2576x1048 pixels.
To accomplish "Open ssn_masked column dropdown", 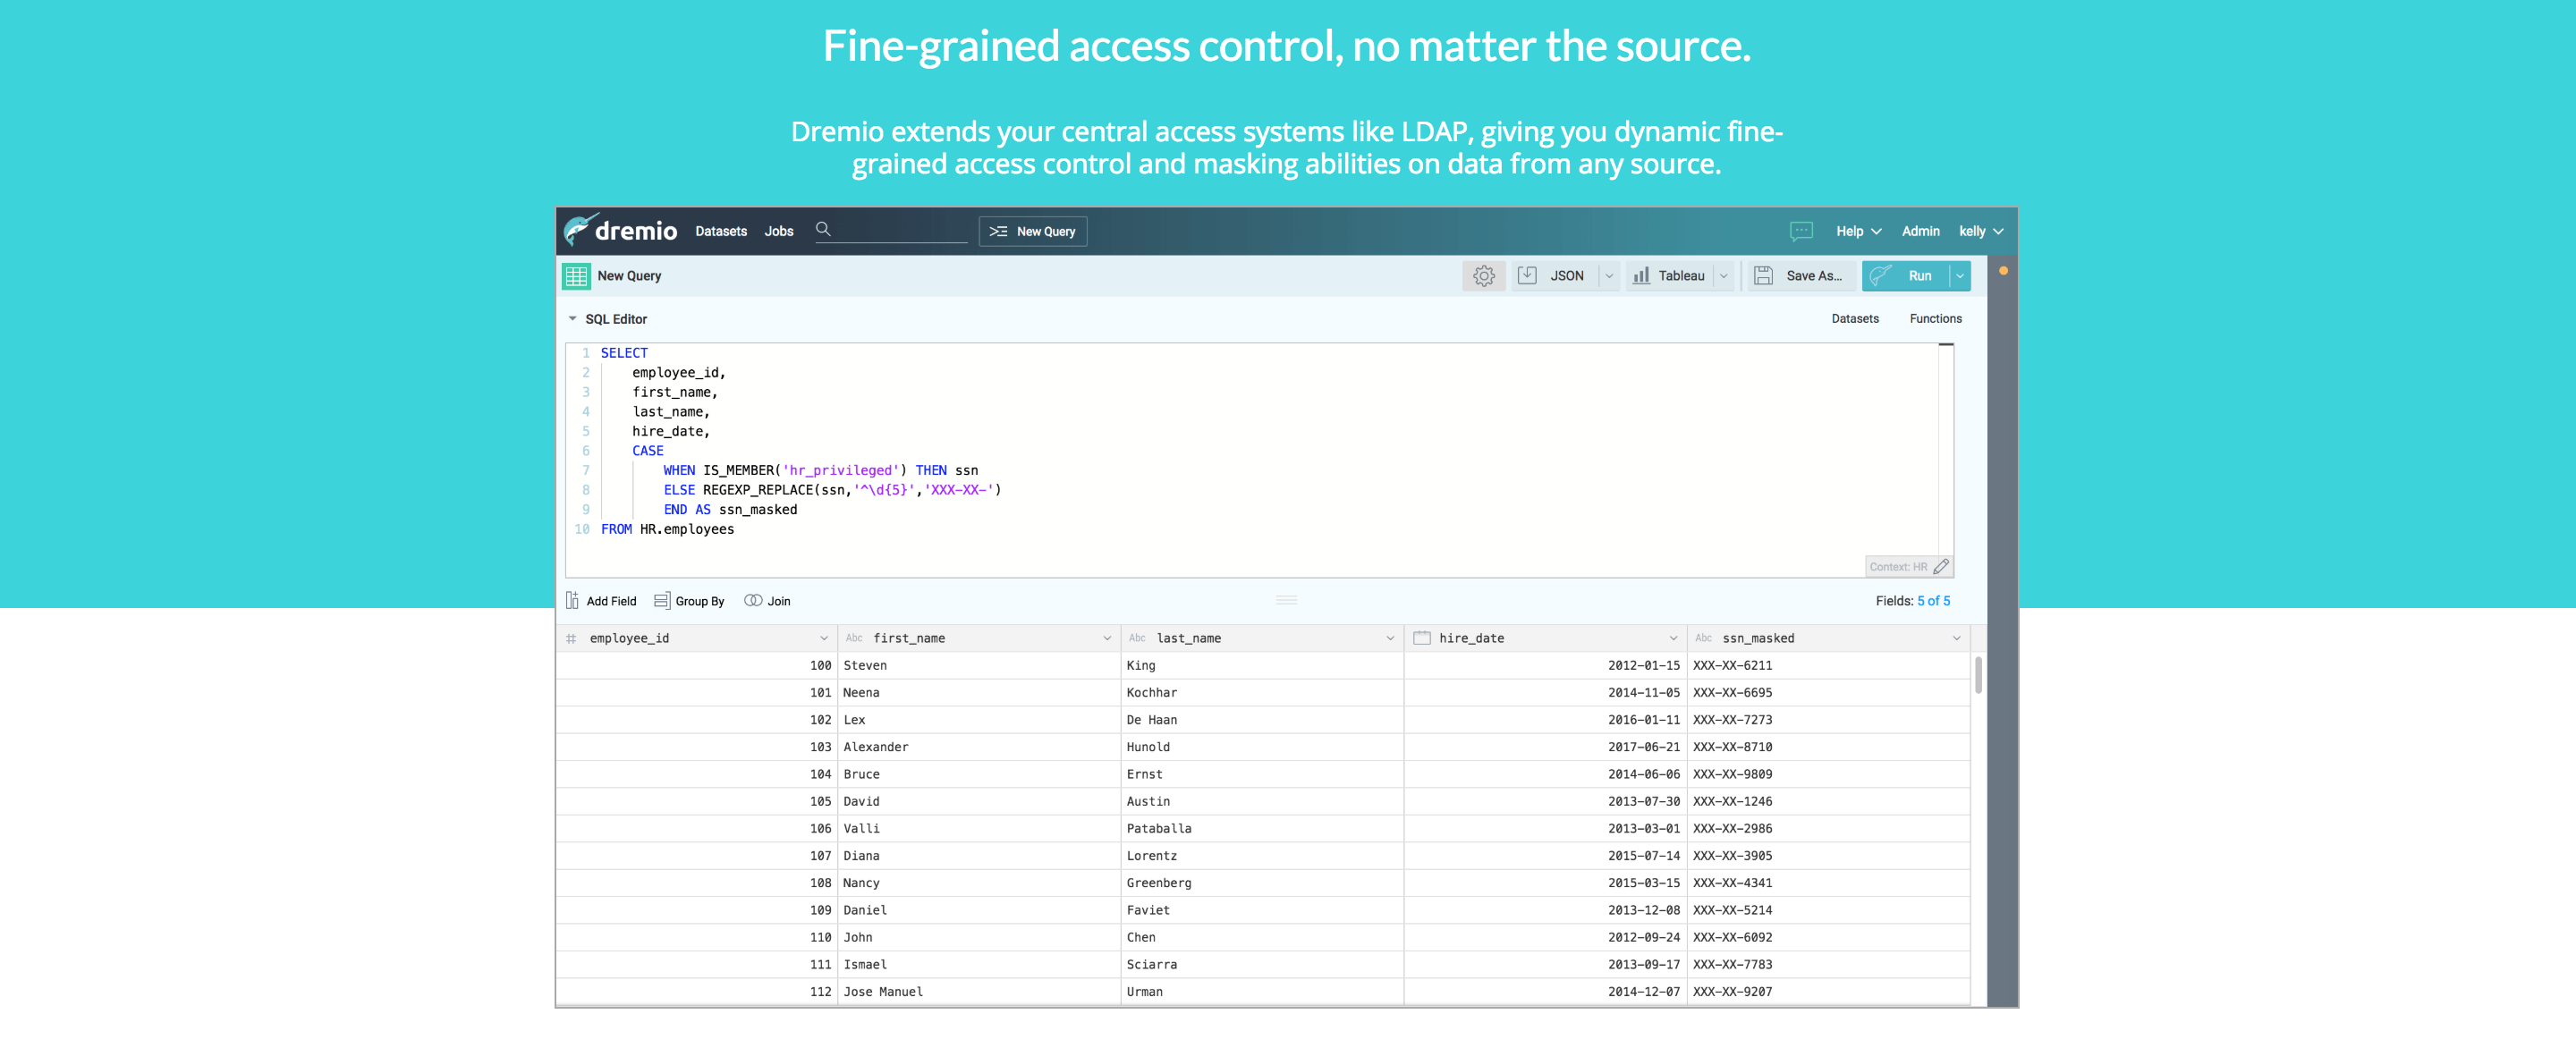I will pyautogui.click(x=1956, y=638).
